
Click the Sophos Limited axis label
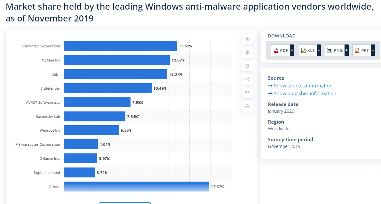pyautogui.click(x=47, y=173)
